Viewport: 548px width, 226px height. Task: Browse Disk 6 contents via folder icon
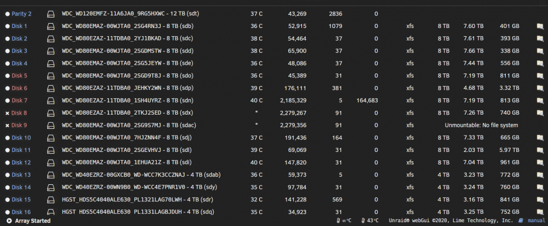pos(540,88)
